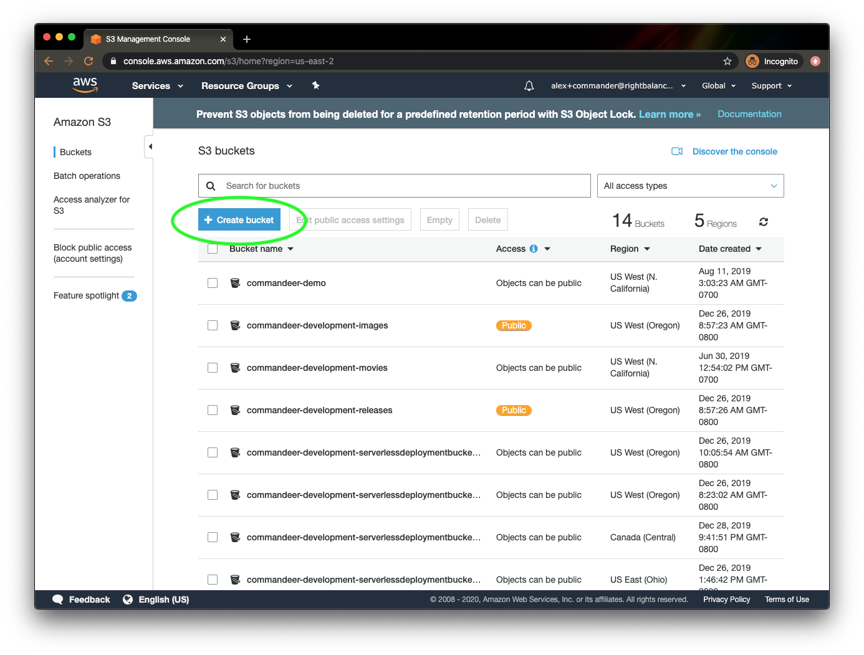Viewport: 864px width, 655px height.
Task: Click the bucket icon for commandeer-development-releases
Action: pos(236,410)
